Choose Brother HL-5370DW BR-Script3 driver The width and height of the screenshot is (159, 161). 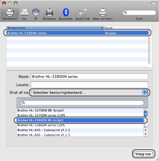pos(80,110)
